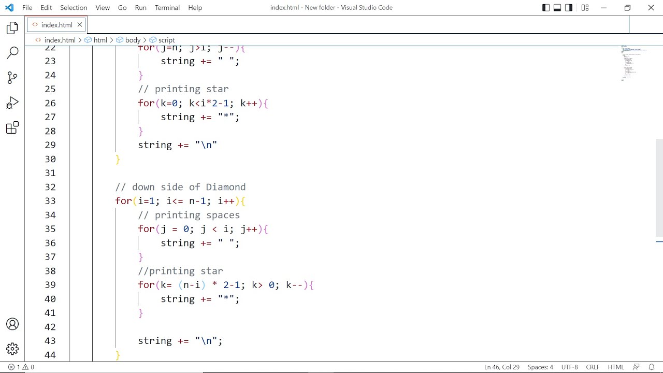The width and height of the screenshot is (663, 373).
Task: Click Ln 46, Col 29 in status bar
Action: pos(502,367)
